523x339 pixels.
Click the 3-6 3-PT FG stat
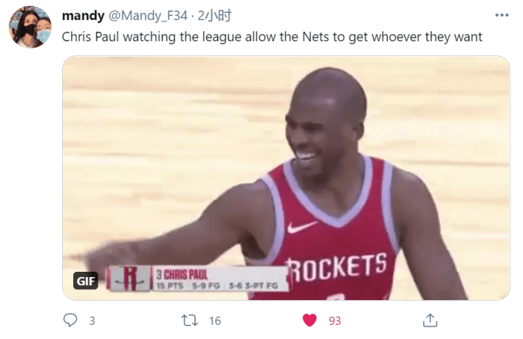coord(253,286)
